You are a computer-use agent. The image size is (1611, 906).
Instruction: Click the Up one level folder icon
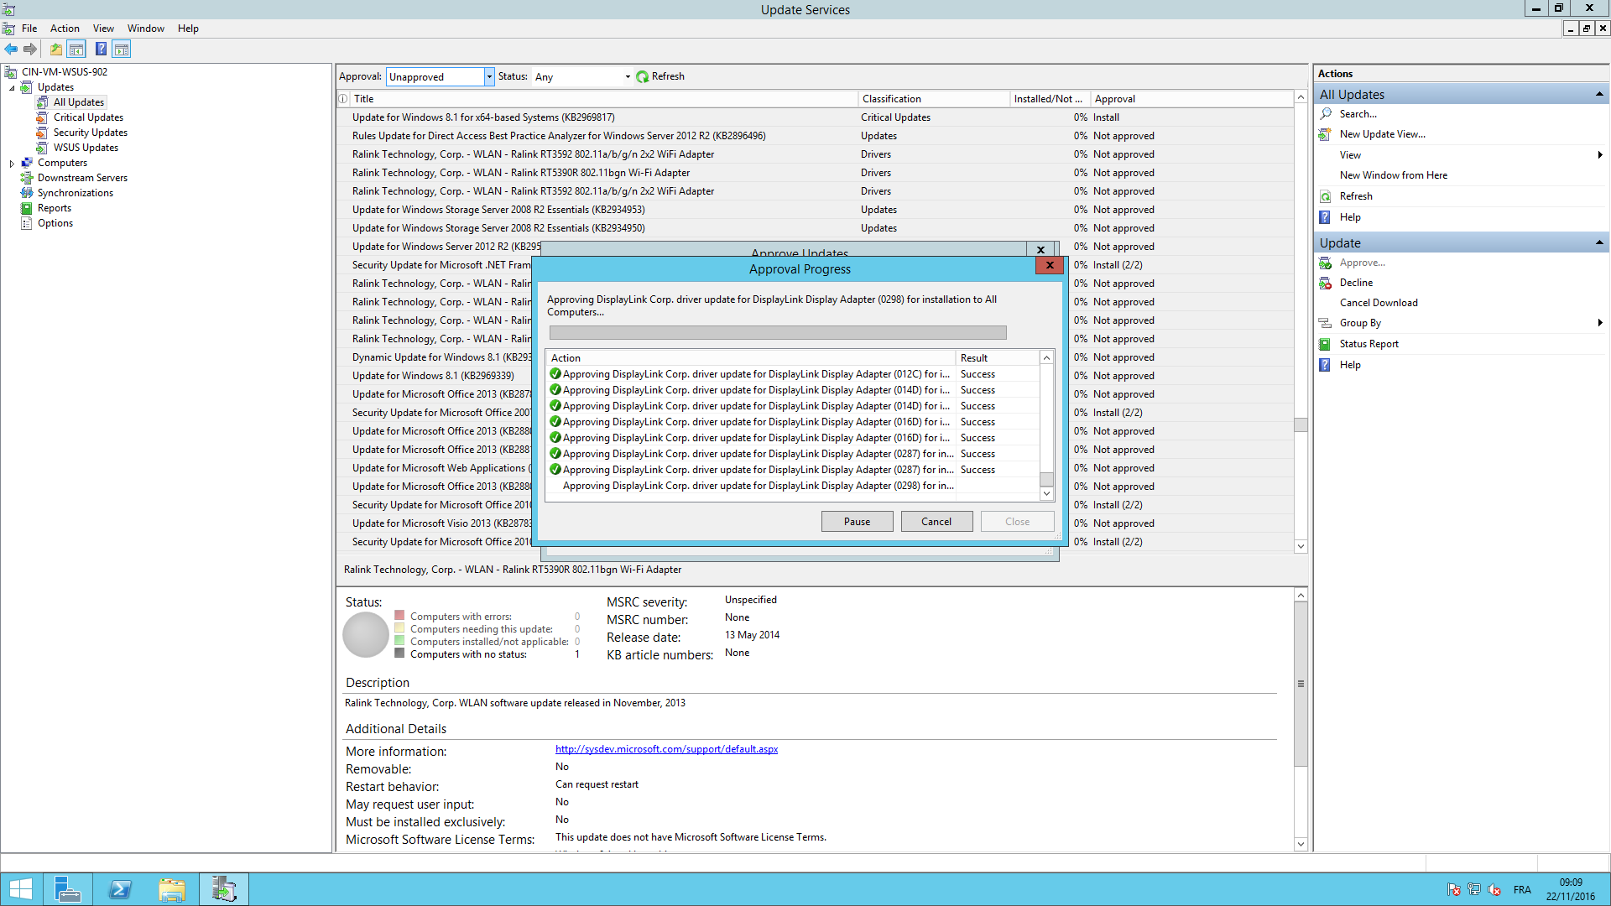coord(55,49)
